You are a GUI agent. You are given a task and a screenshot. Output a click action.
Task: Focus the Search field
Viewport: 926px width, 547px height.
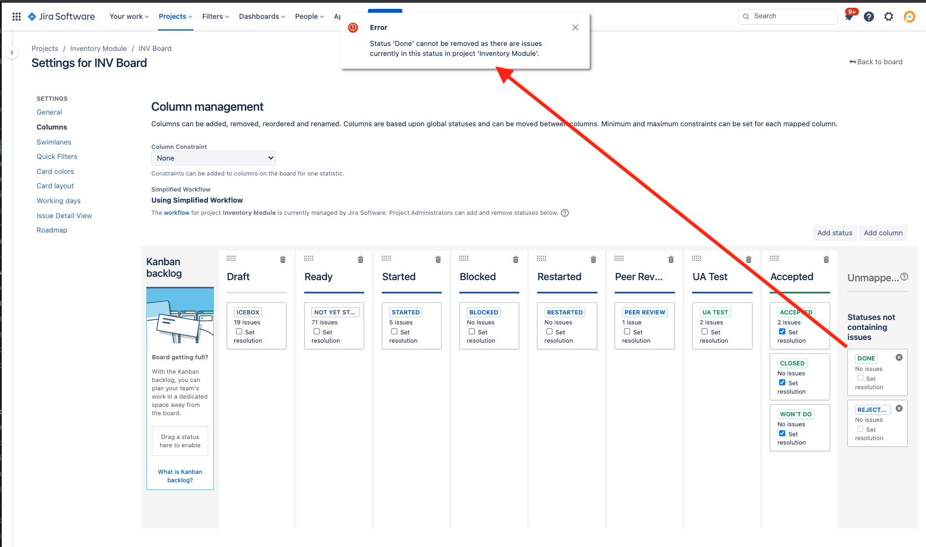(788, 17)
